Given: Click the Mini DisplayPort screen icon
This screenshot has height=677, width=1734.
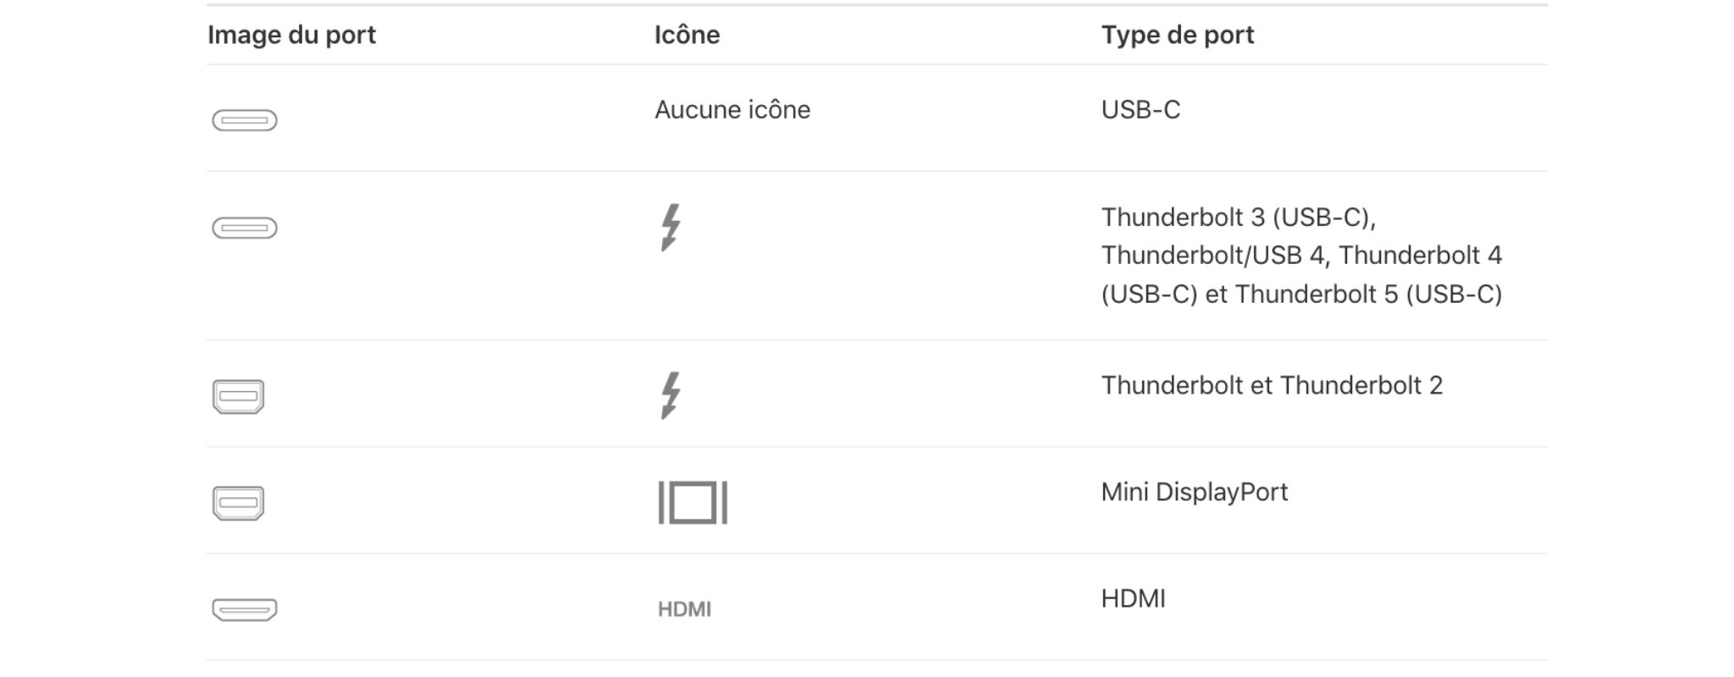Looking at the screenshot, I should [x=693, y=503].
